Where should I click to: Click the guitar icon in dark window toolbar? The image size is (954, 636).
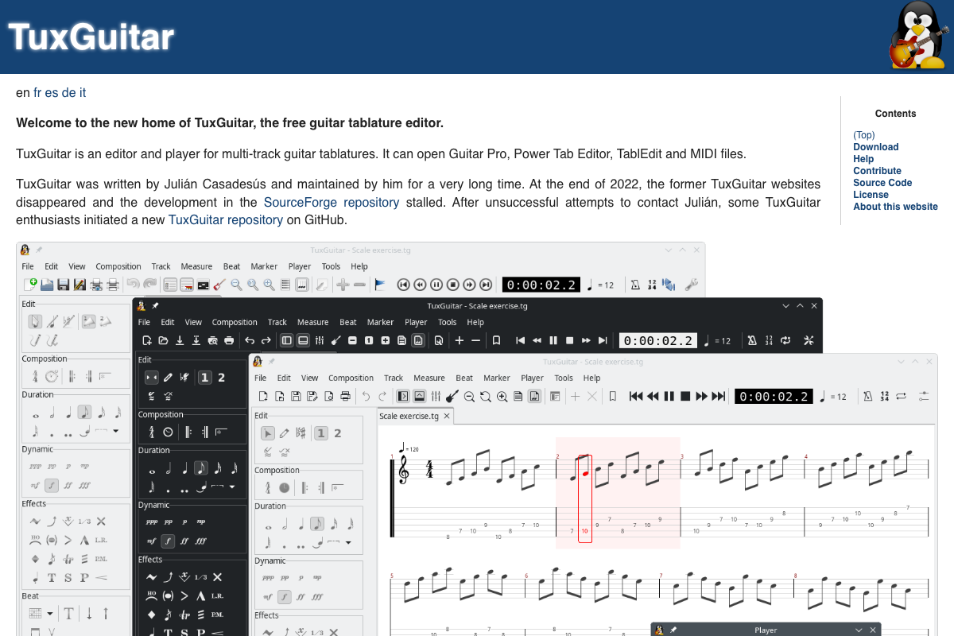[336, 340]
